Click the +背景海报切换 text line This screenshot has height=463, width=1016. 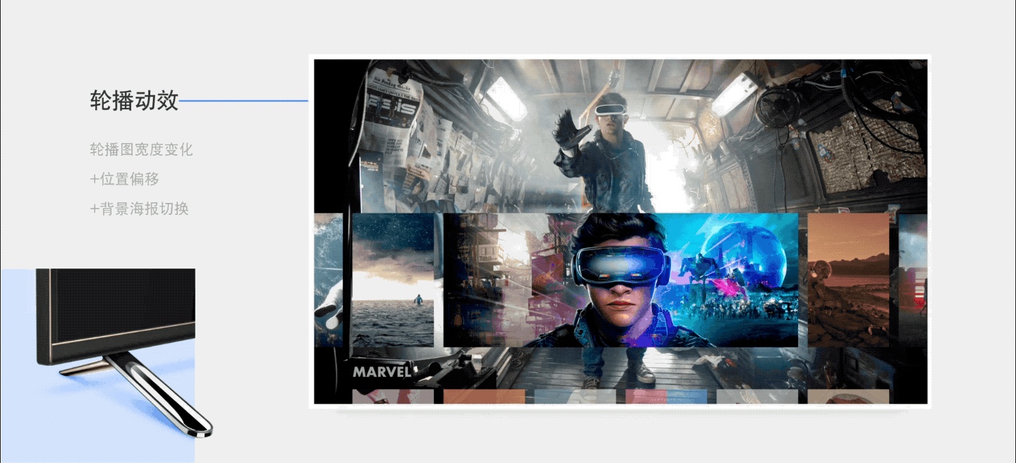(139, 209)
